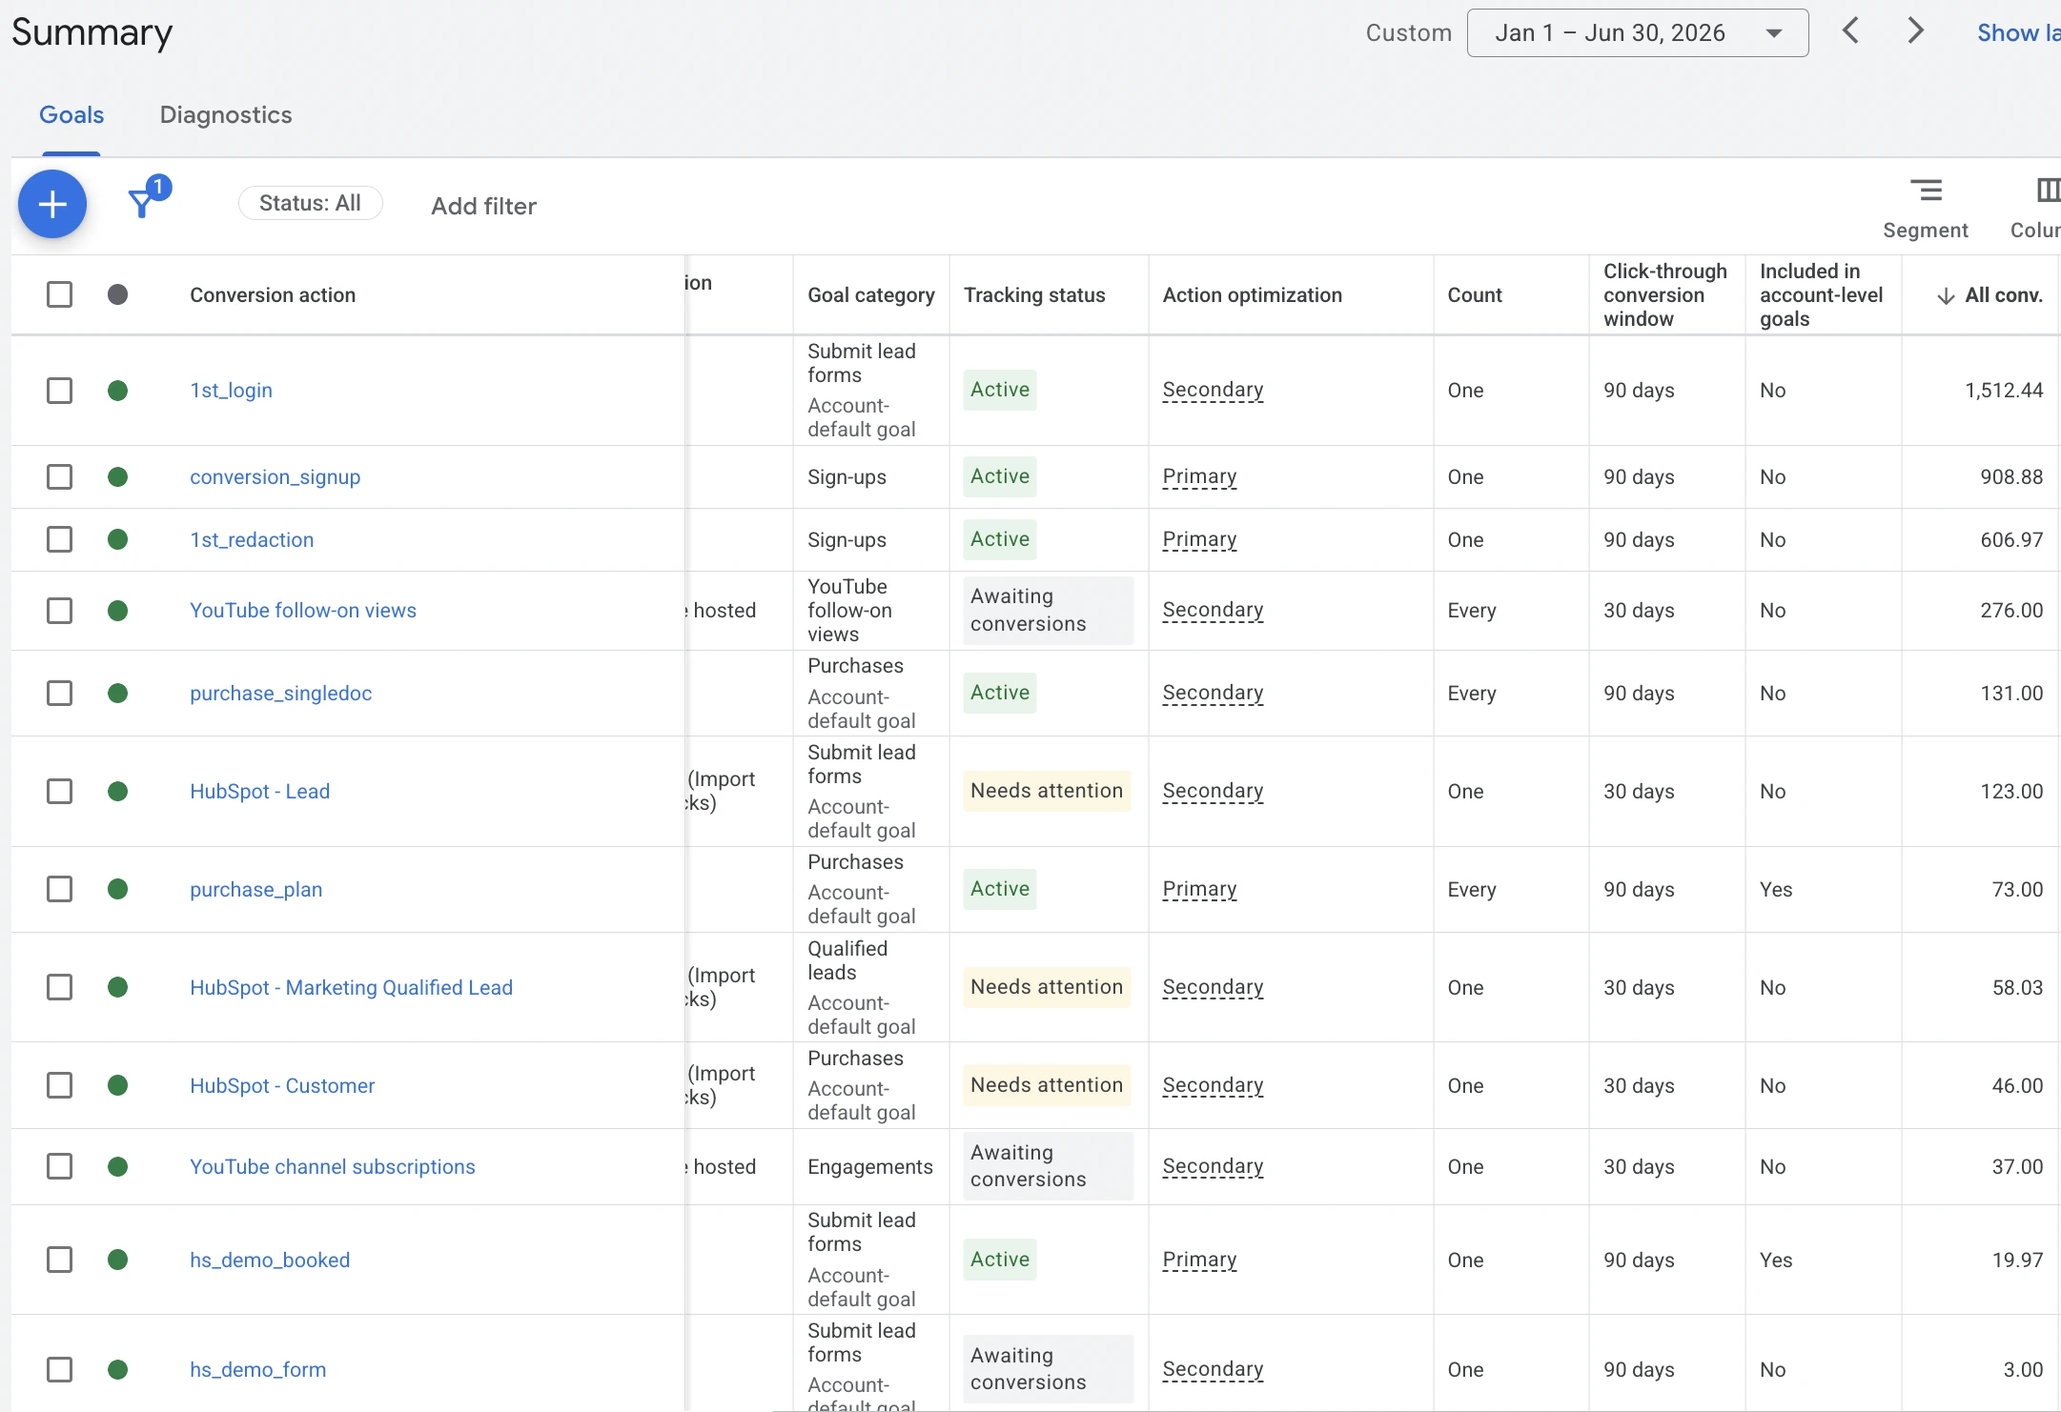Open the conversion_signup link
This screenshot has width=2061, height=1412.
[x=275, y=476]
